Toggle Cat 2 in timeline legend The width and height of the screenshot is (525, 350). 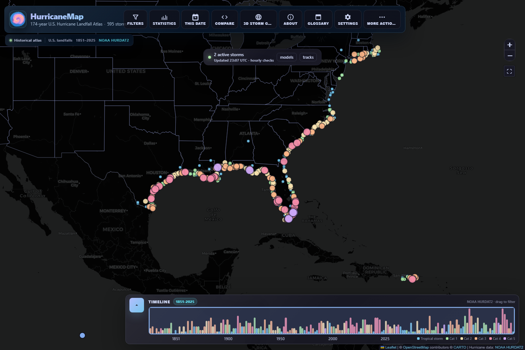click(x=466, y=339)
